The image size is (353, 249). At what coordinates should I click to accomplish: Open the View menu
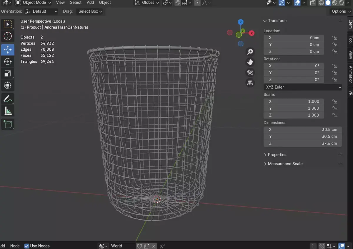pos(60,2)
